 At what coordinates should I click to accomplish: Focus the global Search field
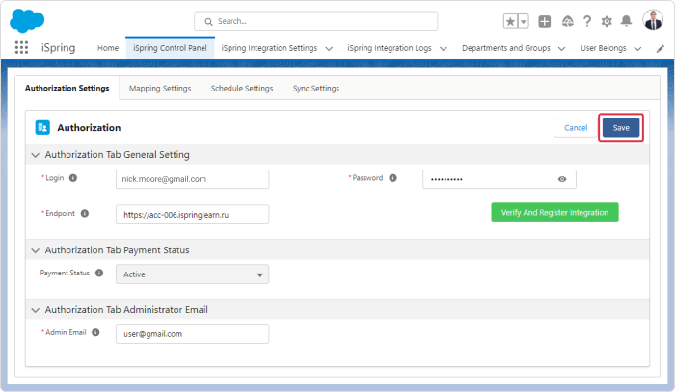[316, 21]
